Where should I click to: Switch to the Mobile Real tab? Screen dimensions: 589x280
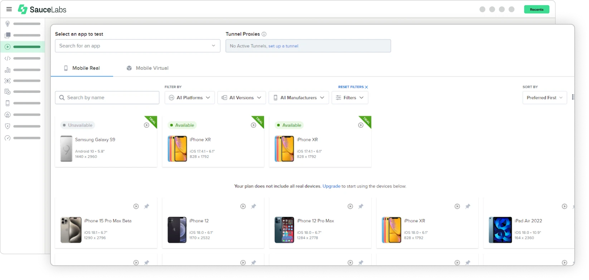(82, 68)
